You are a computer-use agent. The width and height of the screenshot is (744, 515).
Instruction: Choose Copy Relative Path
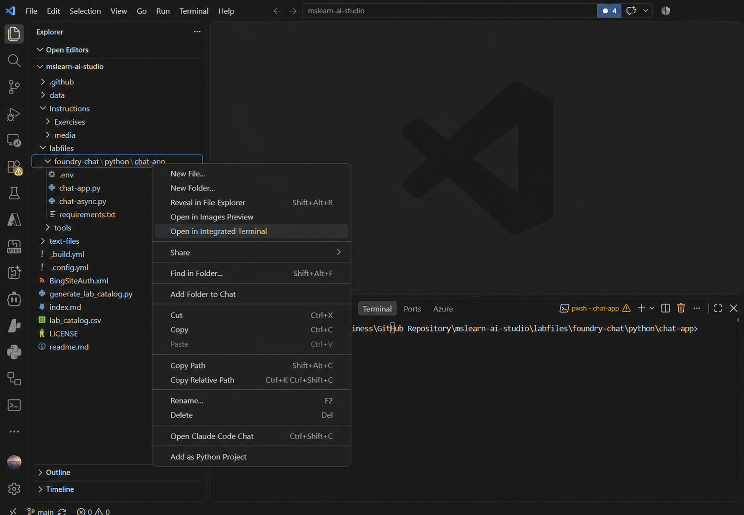click(x=251, y=380)
